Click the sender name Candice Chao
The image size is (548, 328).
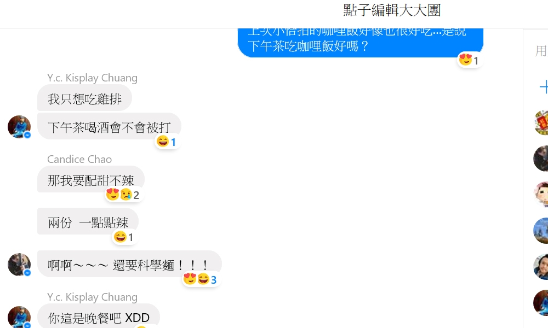(79, 159)
